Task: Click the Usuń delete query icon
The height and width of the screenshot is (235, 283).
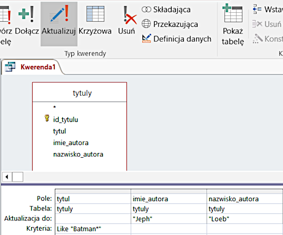Action: pos(126,21)
